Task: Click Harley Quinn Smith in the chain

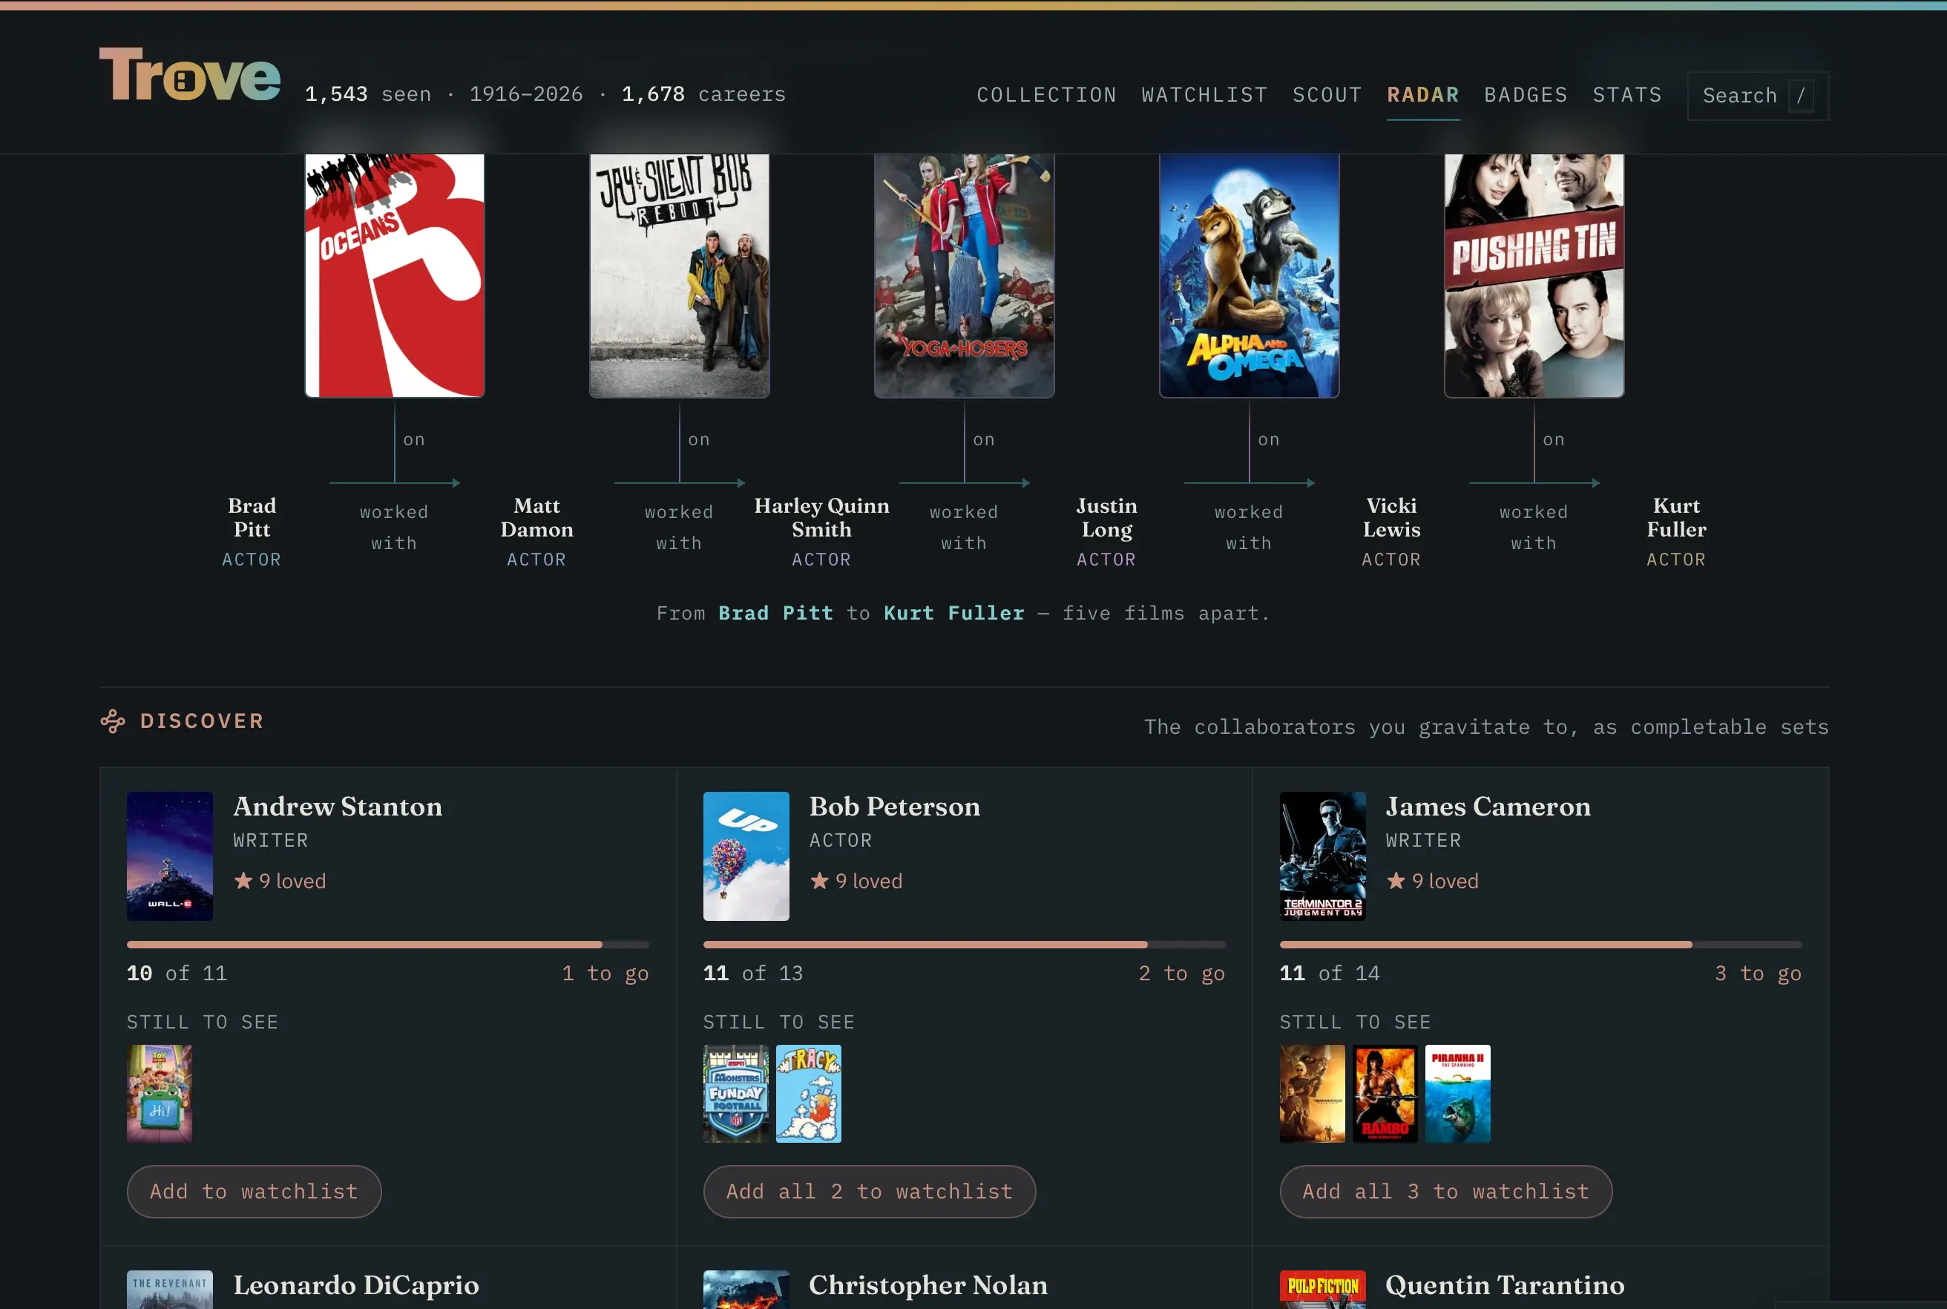Action: point(822,518)
